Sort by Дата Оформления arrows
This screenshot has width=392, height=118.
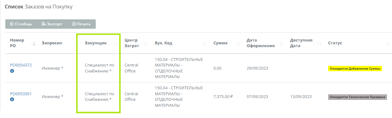tap(281, 43)
